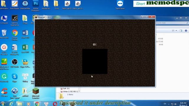The image size is (189, 106).
Task: Switch to Chrome on the taskbar
Action: [x=37, y=104]
